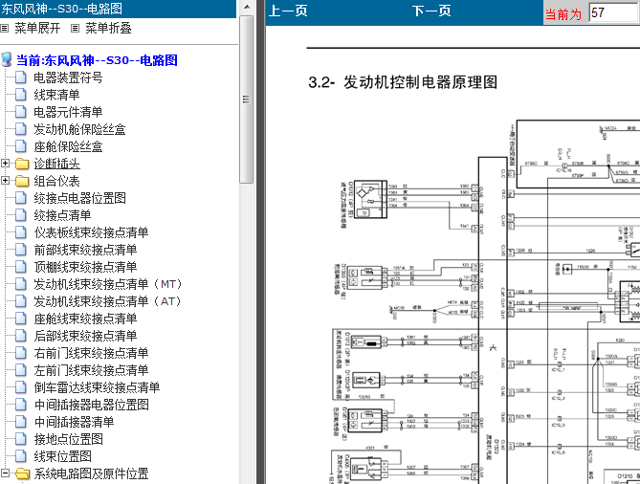Click the page icon for 仪表板线束绞接点清单
Viewport: 640px width, 484px height.
tap(21, 232)
